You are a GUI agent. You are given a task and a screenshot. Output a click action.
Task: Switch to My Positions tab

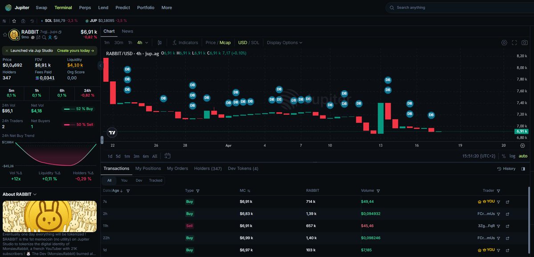click(x=148, y=169)
